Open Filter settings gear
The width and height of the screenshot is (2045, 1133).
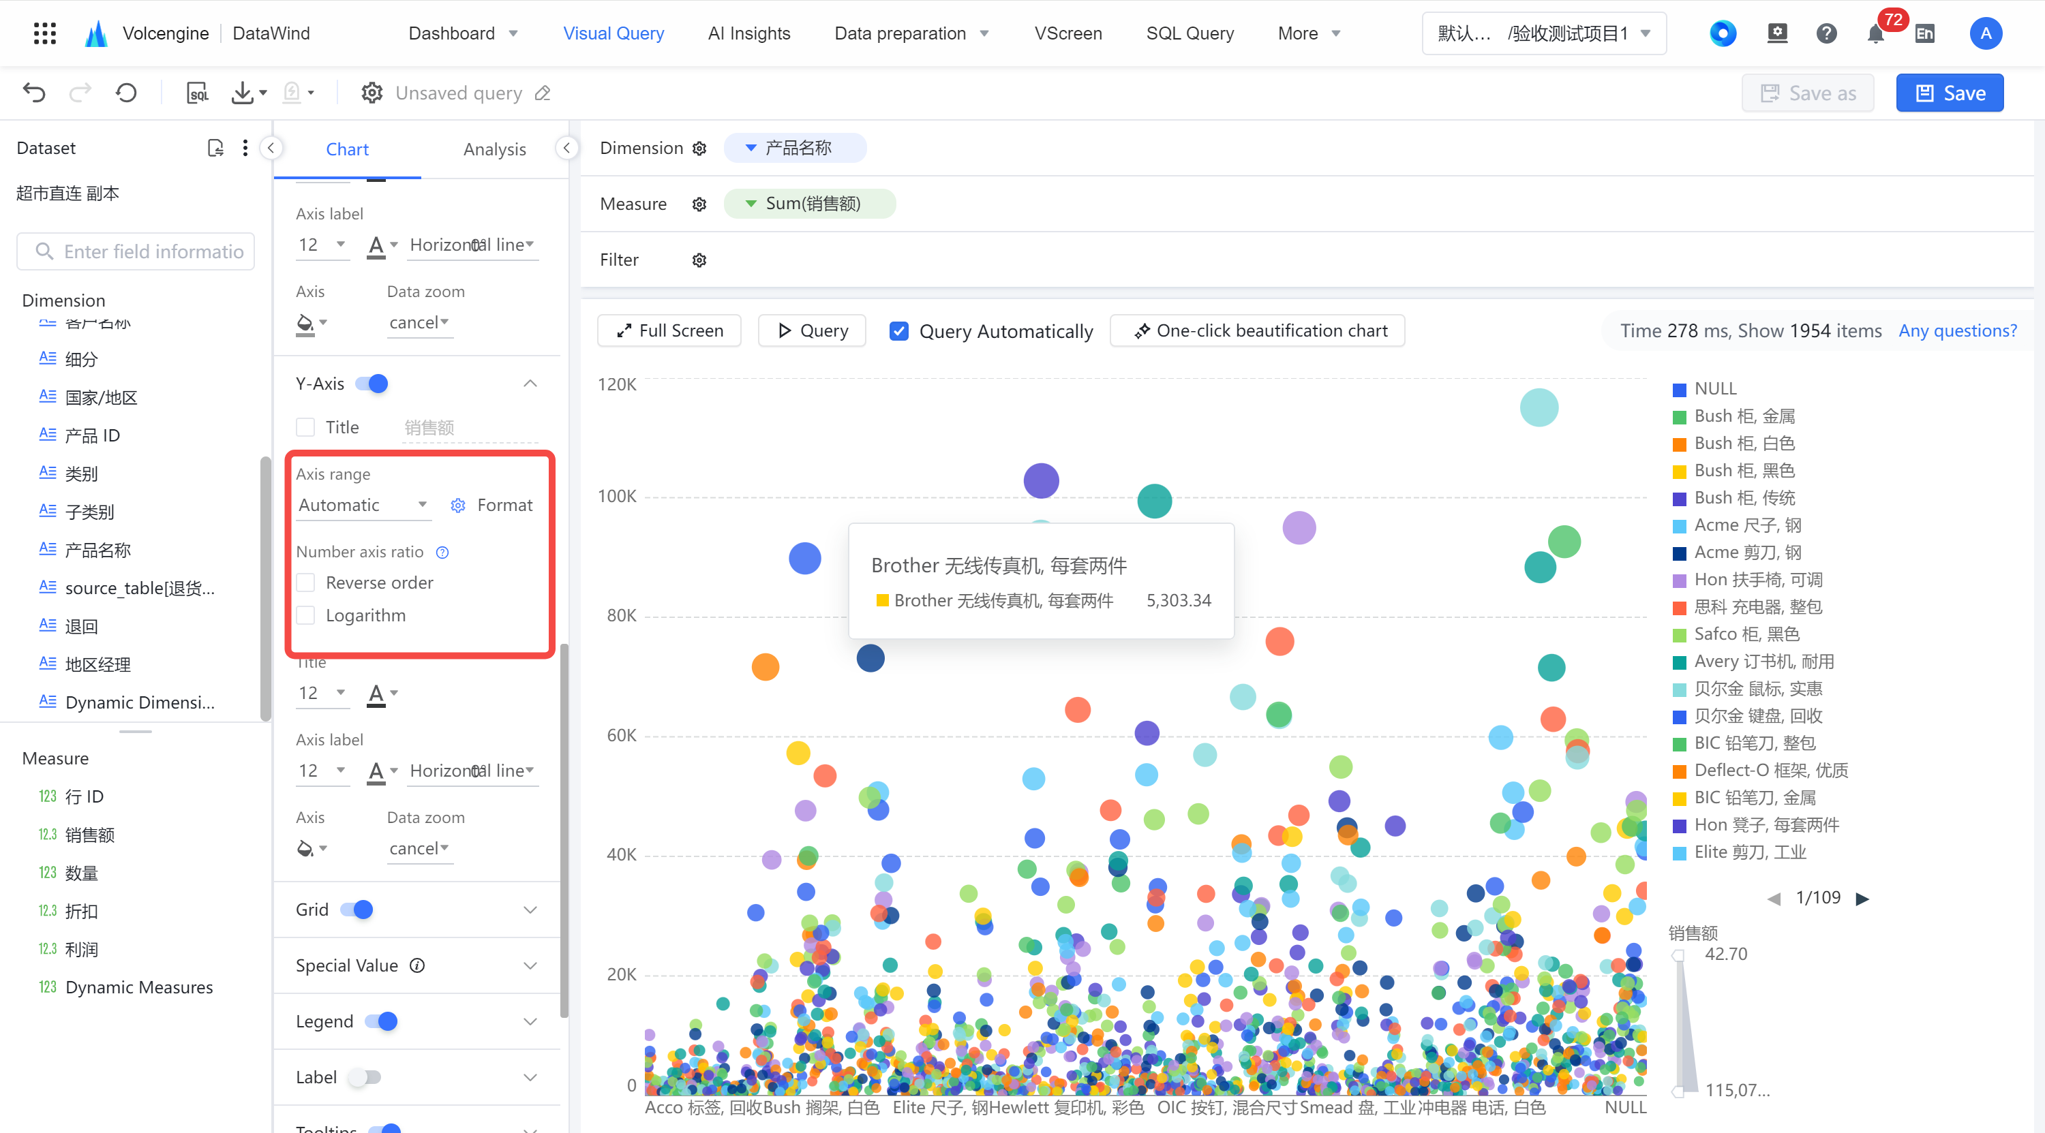click(699, 260)
